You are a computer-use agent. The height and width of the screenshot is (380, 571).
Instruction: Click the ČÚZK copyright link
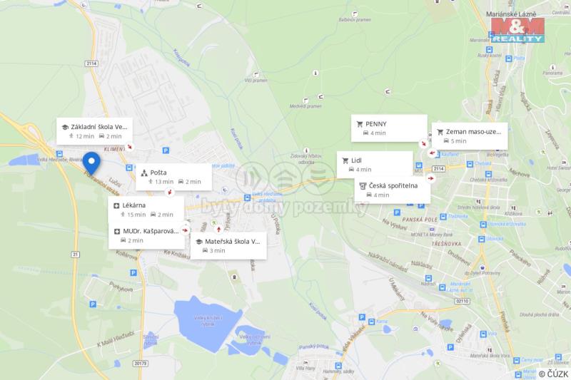pos(553,374)
